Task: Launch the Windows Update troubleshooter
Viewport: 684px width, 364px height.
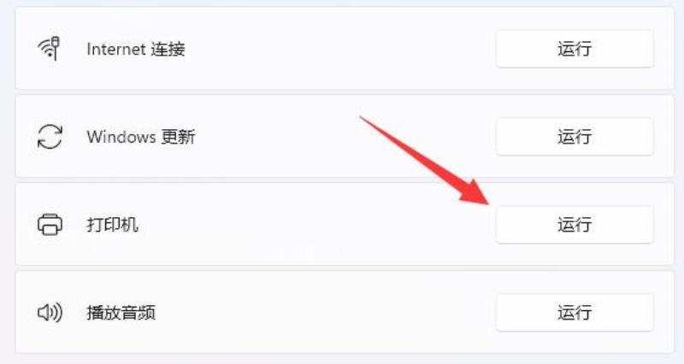Action: (575, 137)
